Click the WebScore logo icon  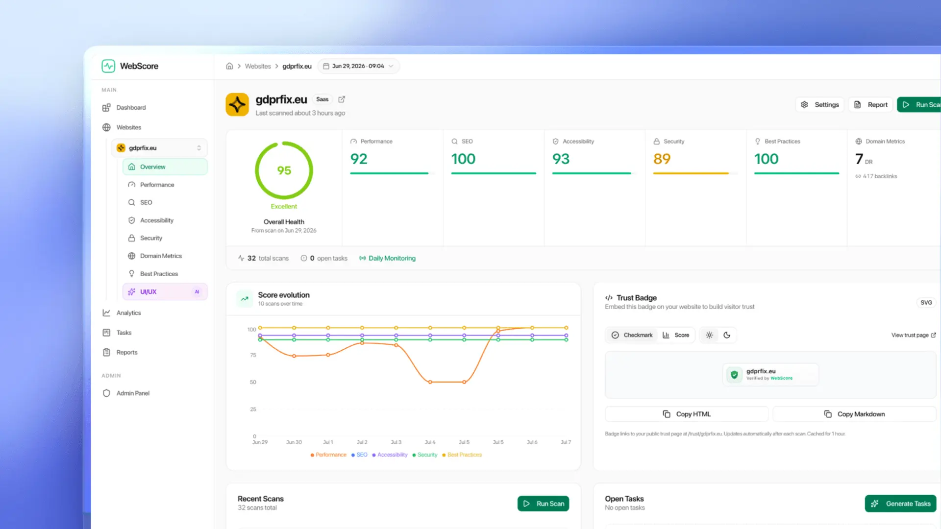click(x=108, y=66)
